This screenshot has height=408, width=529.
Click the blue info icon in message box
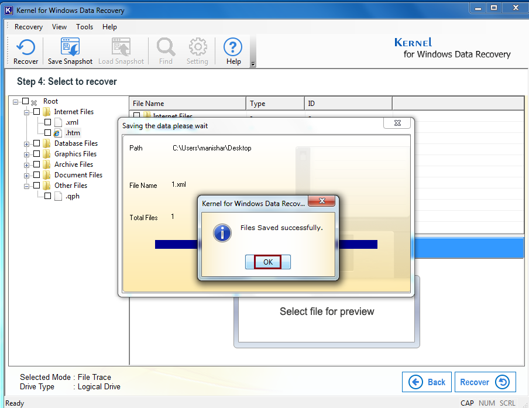[222, 233]
